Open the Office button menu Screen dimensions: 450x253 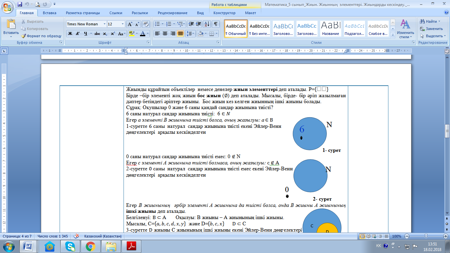[x=8, y=7]
